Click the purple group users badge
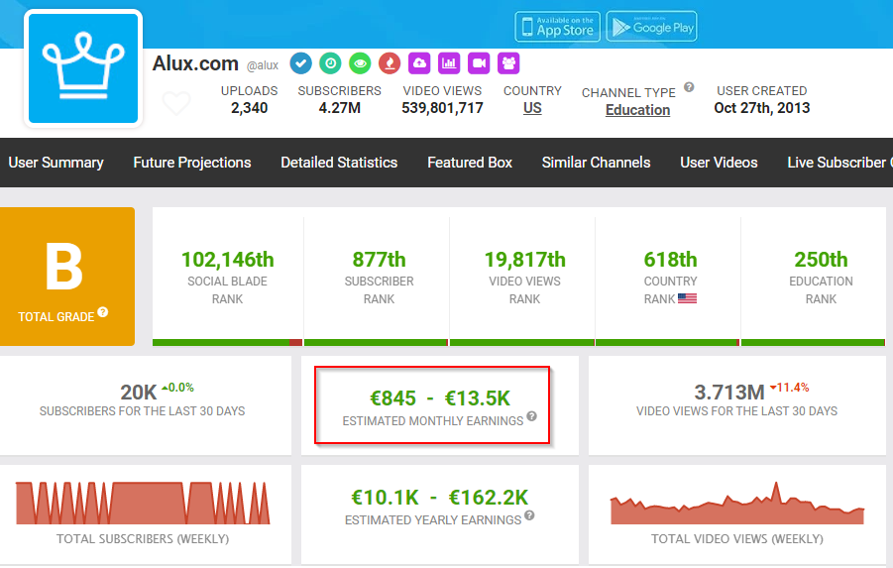Viewport: 893px width, 568px height. (508, 63)
